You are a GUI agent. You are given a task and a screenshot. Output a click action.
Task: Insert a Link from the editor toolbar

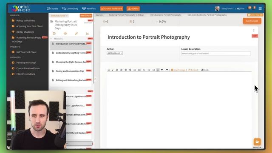[x=205, y=70]
